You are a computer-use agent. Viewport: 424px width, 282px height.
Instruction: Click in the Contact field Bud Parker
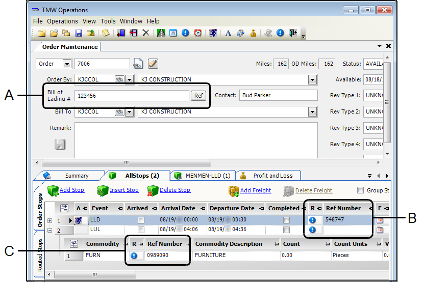(278, 95)
